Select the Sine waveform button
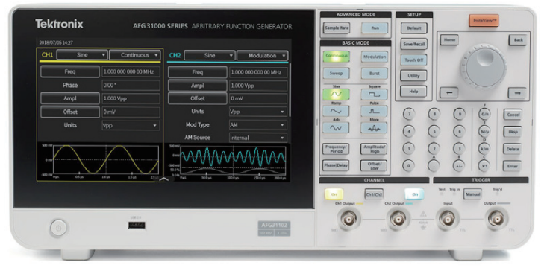The image size is (547, 268). pyautogui.click(x=336, y=95)
